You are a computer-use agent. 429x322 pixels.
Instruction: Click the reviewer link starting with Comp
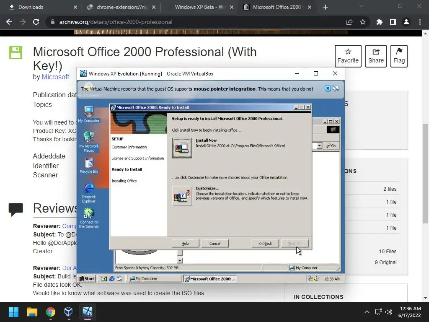pos(69,226)
